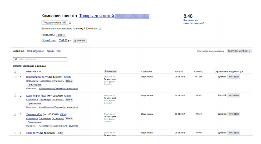Screen dimensions: 261x144
Task: Toggle select-all campaigns checkbox in header
Action: click(15, 71)
